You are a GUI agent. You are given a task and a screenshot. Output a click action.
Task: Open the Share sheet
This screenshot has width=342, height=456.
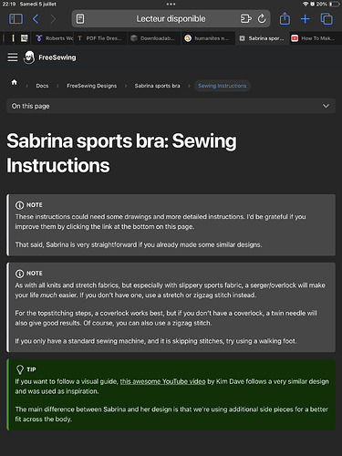(285, 18)
